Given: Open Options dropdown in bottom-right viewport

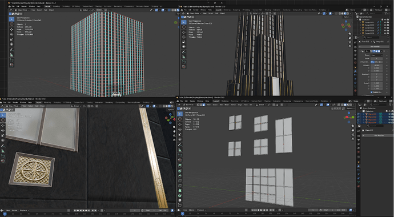Looking at the screenshot, I should click(350, 108).
